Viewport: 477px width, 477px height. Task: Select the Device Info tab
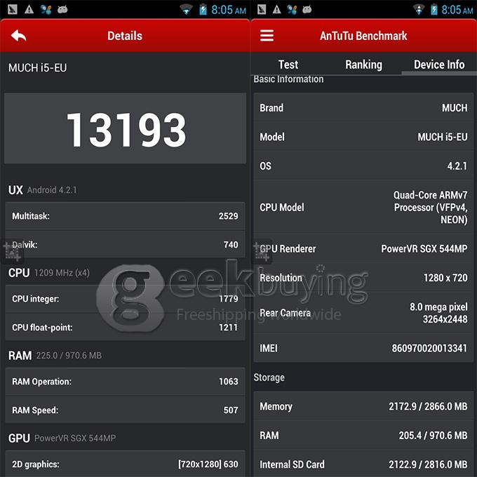tap(439, 65)
